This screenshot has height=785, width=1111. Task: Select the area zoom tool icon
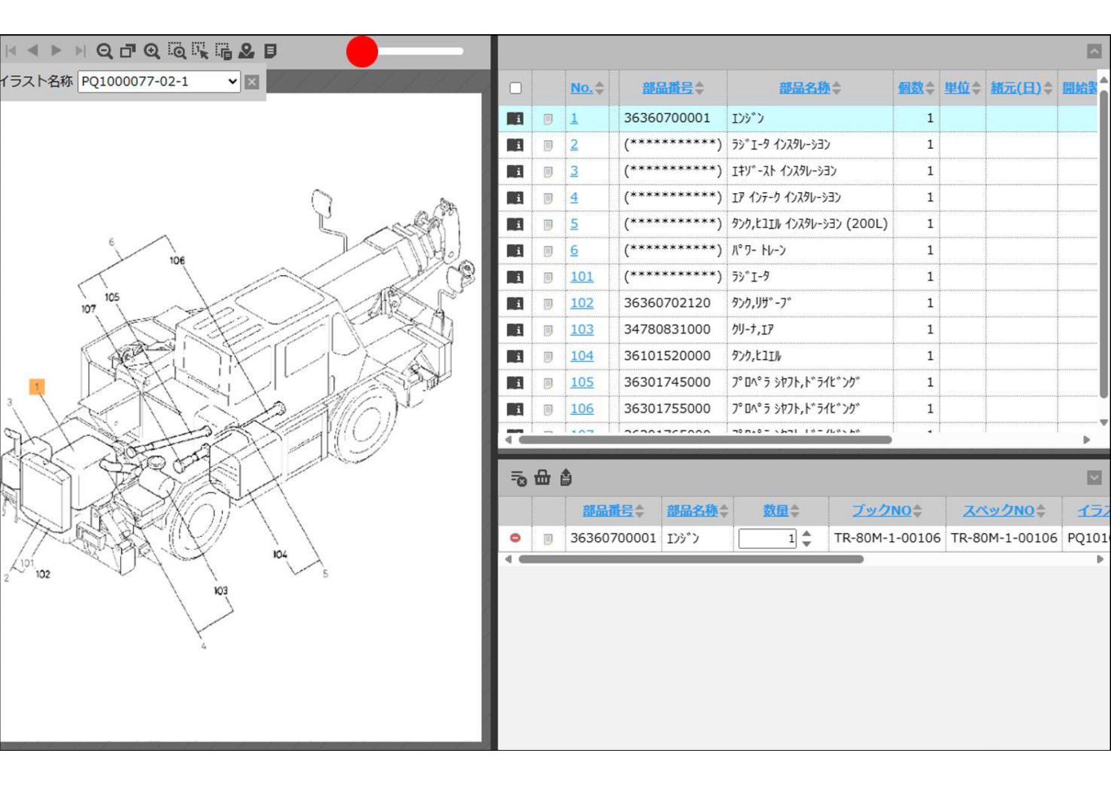(177, 51)
